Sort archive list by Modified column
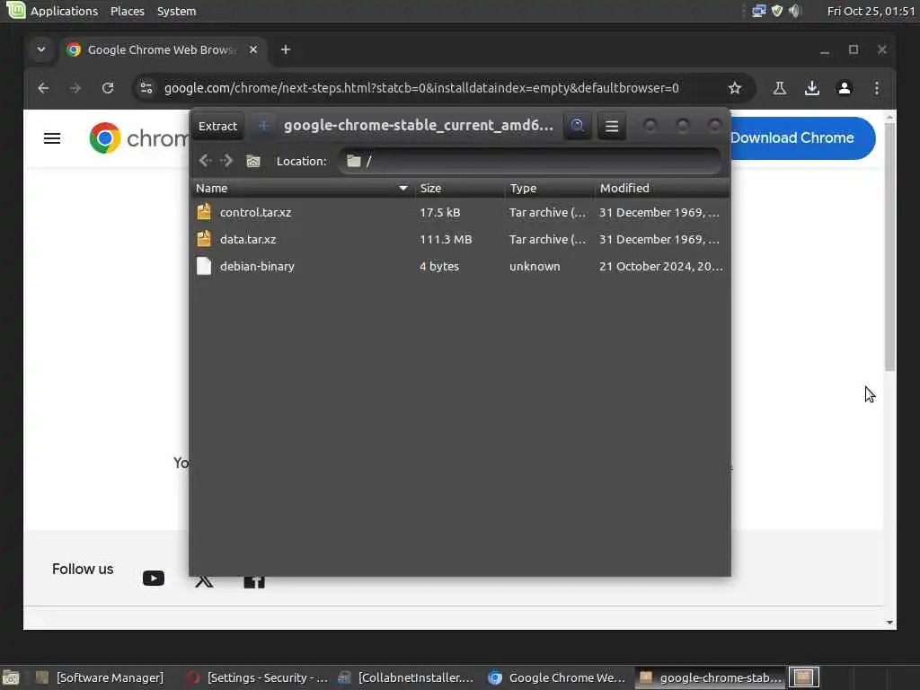This screenshot has width=920, height=690. tap(662, 189)
